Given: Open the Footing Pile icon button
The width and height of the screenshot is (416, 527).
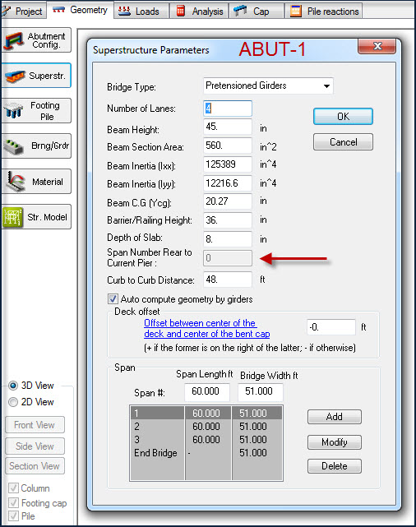Looking at the screenshot, I should [x=36, y=111].
